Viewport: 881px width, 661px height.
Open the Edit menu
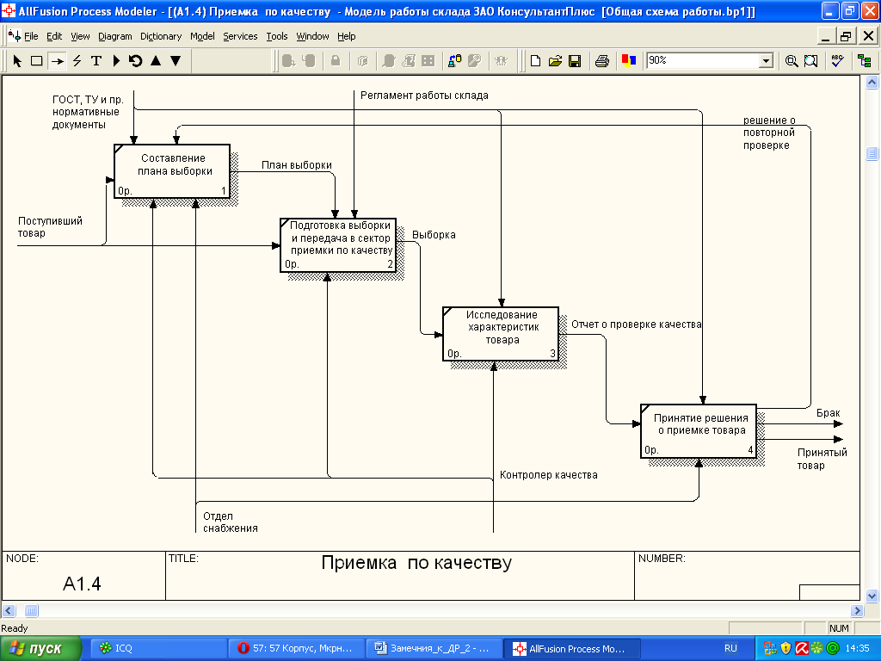click(x=54, y=36)
